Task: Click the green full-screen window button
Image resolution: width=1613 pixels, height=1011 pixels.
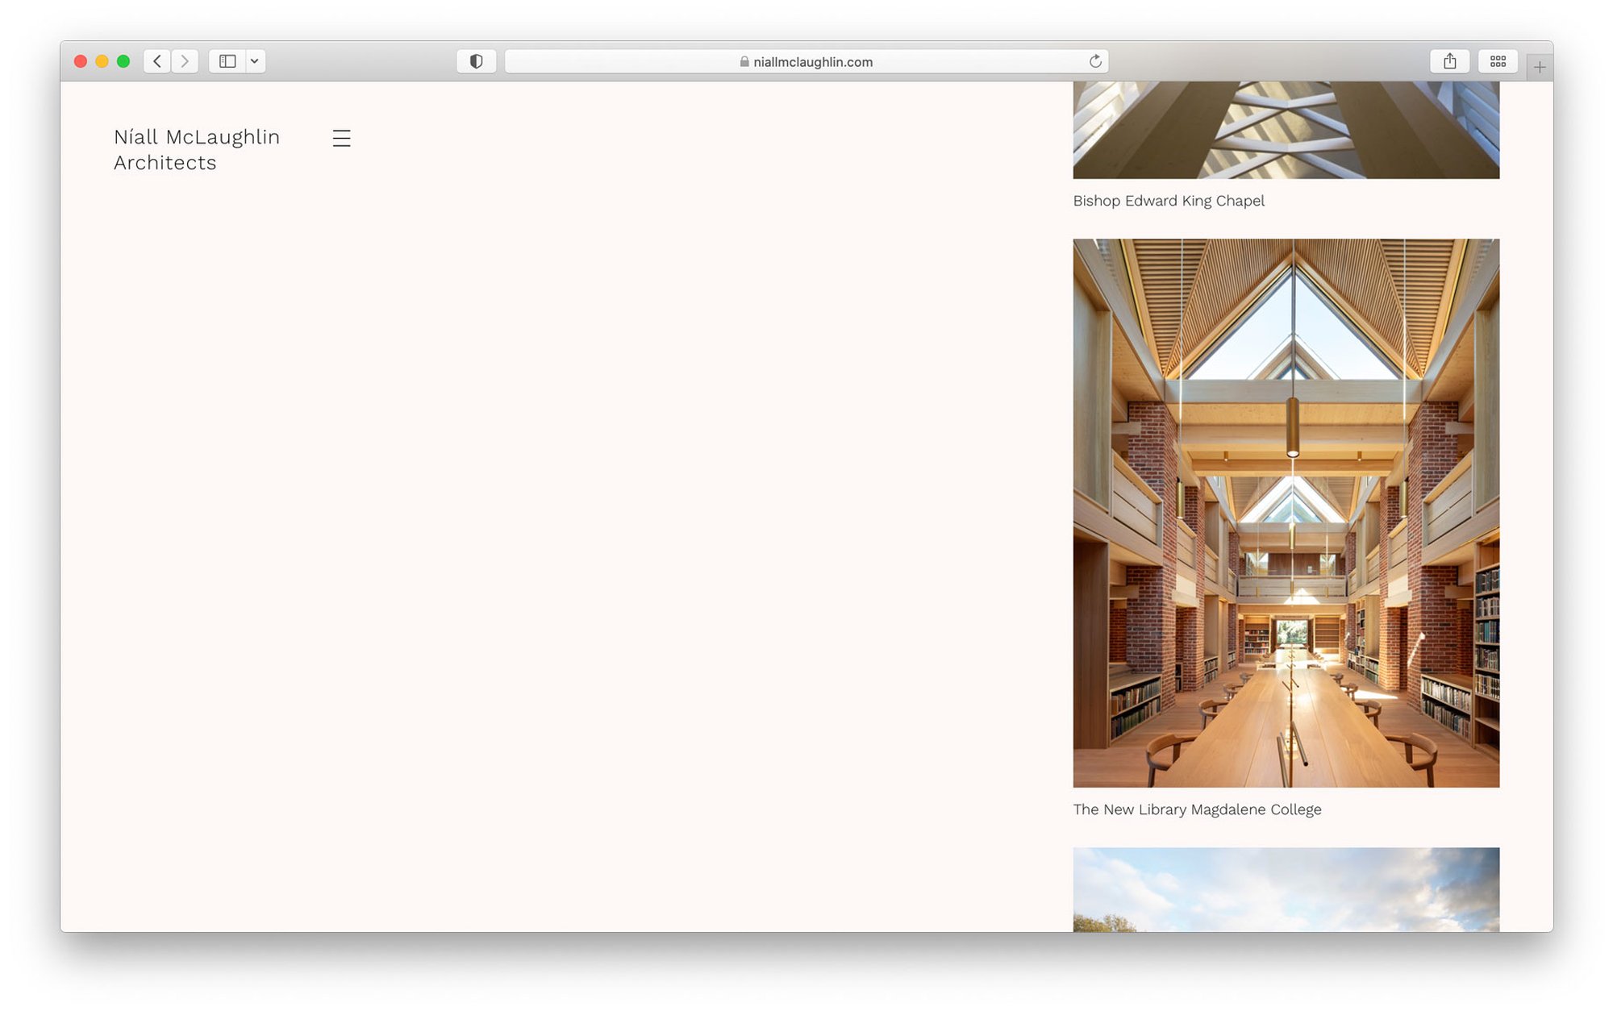Action: [x=123, y=61]
